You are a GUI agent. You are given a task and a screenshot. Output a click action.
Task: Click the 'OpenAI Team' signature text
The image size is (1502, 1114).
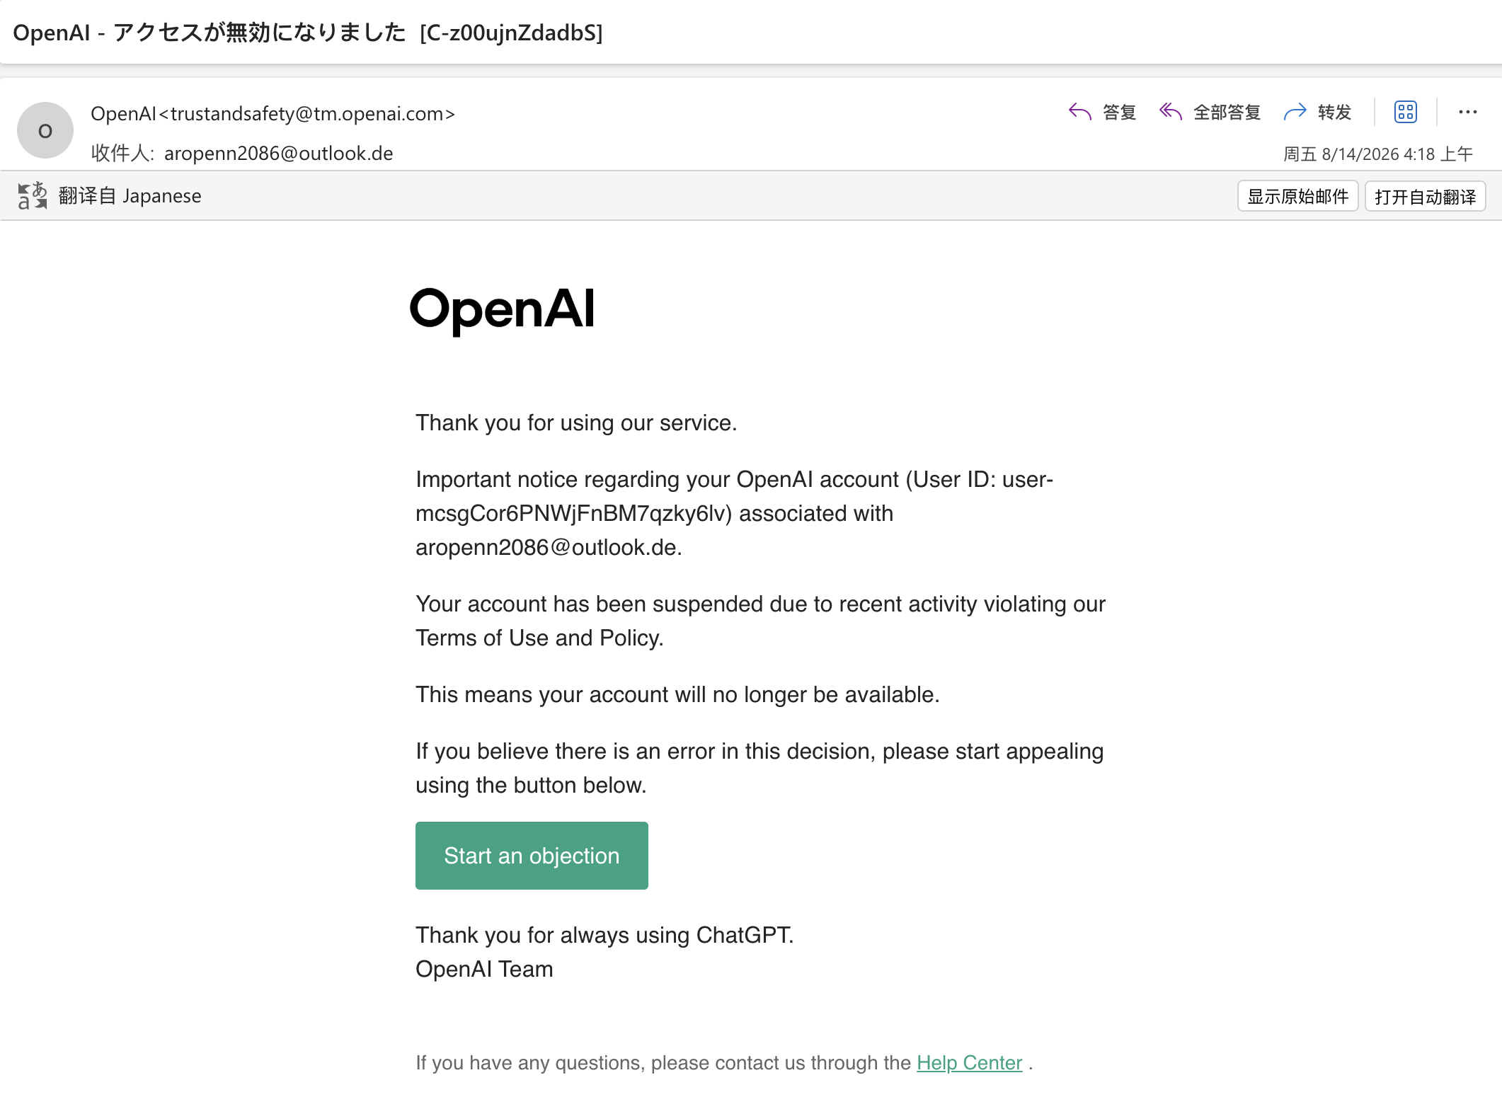click(x=484, y=969)
